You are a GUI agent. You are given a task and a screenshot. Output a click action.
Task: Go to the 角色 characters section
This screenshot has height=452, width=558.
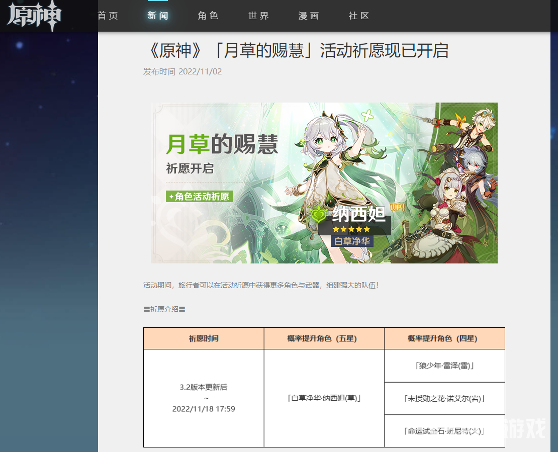click(x=208, y=16)
